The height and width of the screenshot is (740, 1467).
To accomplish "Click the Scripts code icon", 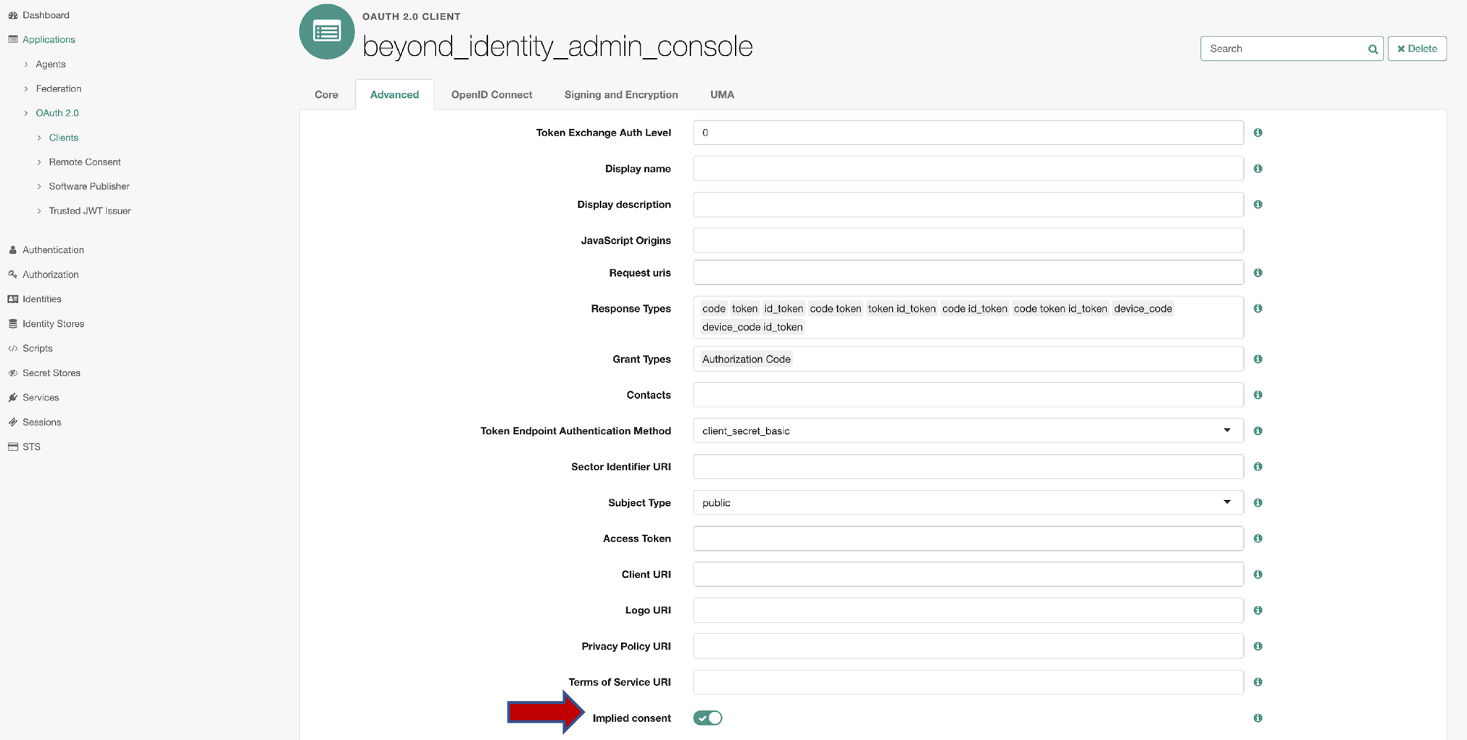I will [12, 349].
